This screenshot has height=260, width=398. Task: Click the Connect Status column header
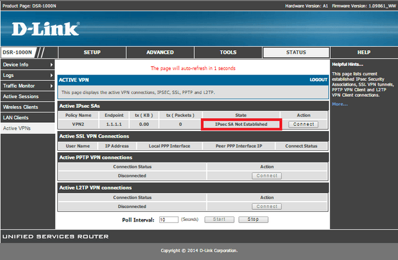tap(301, 146)
